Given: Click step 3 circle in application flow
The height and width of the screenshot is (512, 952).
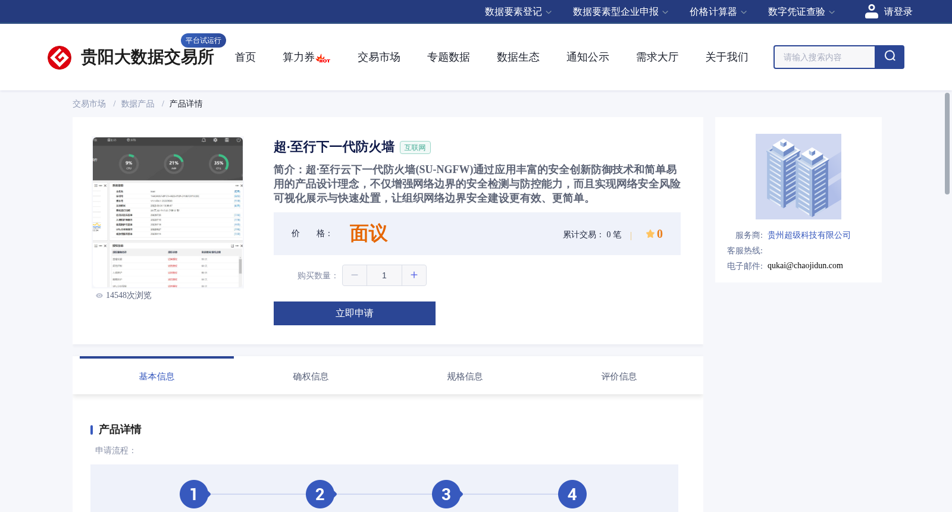Looking at the screenshot, I should click(446, 494).
